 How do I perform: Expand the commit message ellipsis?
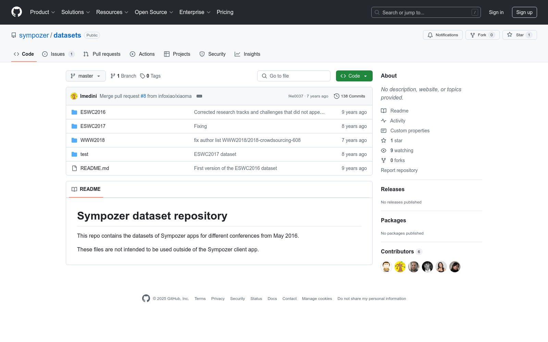(x=199, y=96)
